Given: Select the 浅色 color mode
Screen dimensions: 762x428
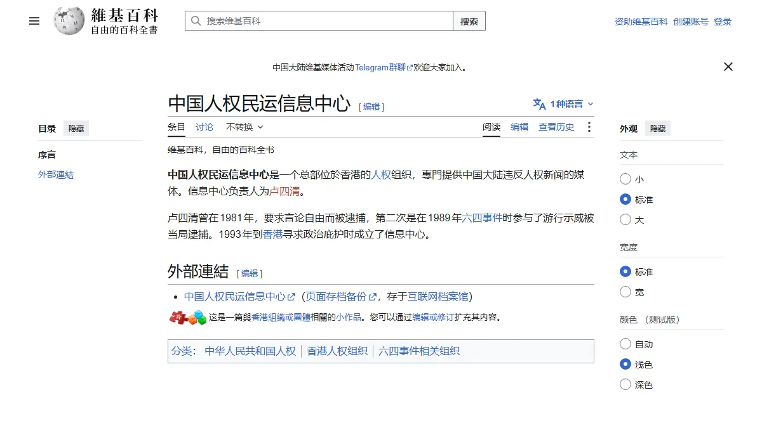Looking at the screenshot, I should tap(625, 365).
